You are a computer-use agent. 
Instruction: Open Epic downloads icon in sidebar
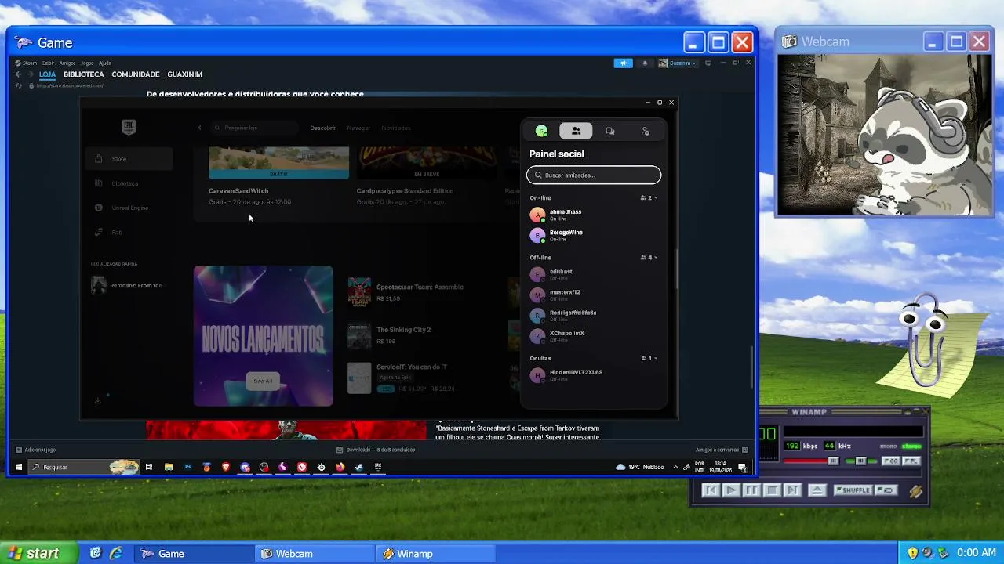click(x=98, y=400)
